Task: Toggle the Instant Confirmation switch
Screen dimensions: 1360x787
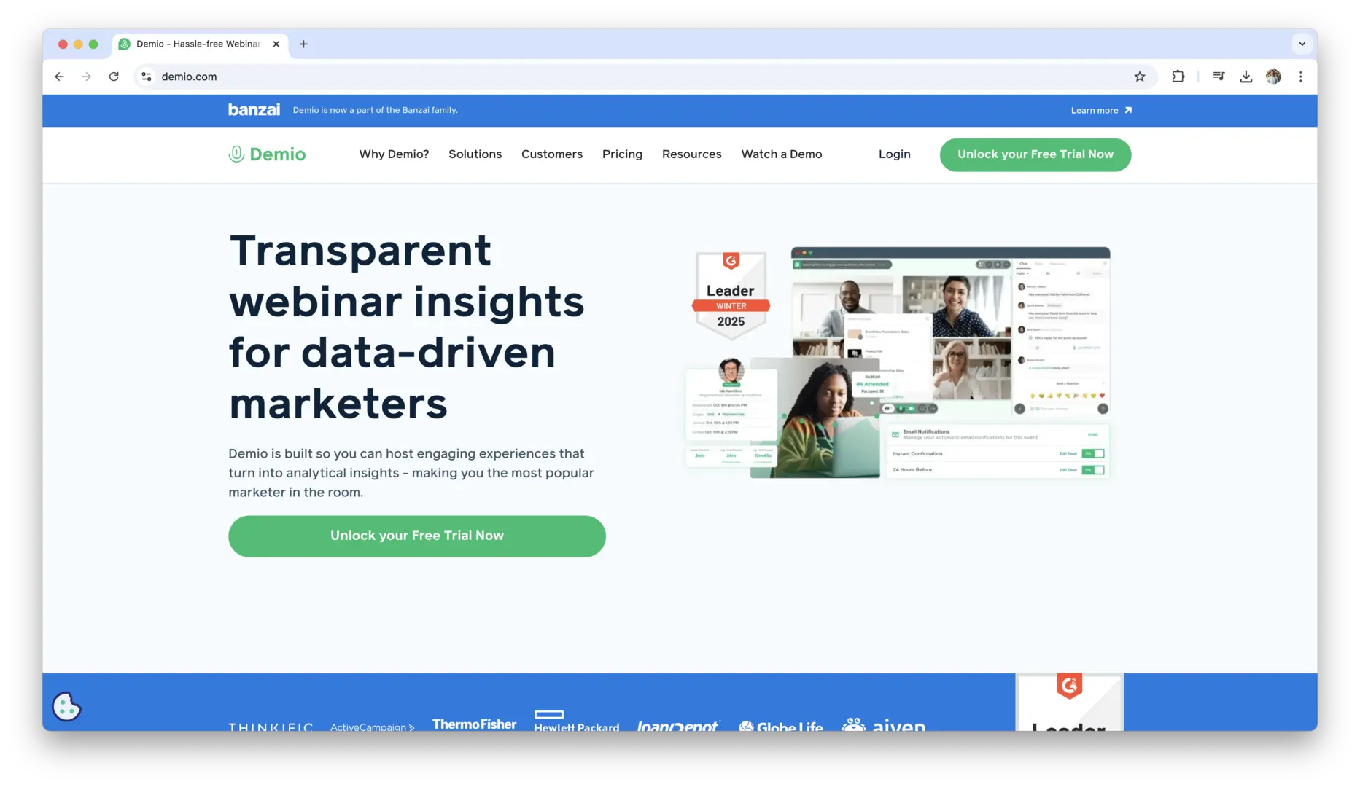Action: (x=1093, y=453)
